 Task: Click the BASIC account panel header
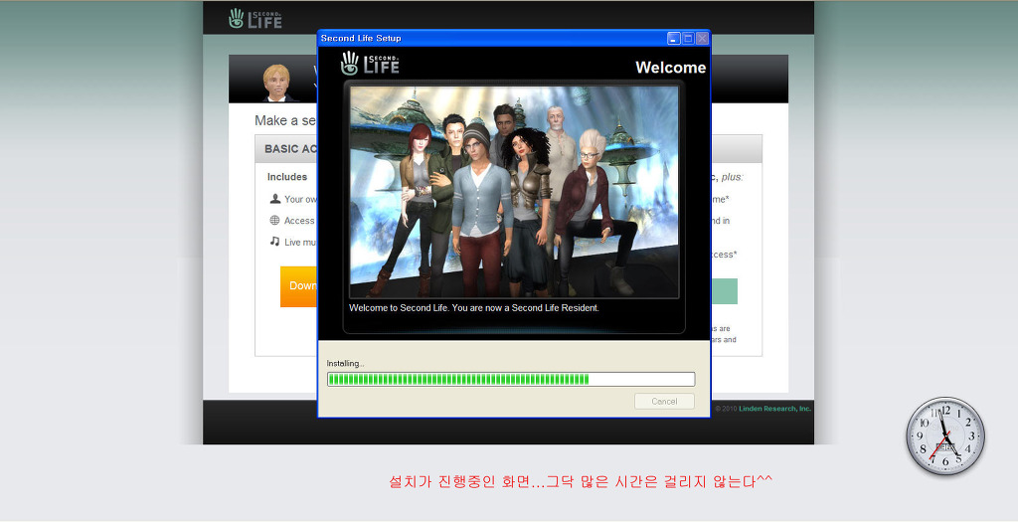pyautogui.click(x=286, y=149)
